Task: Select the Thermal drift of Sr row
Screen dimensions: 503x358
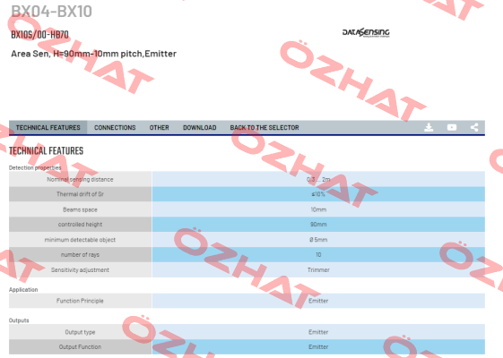Action: pos(247,194)
